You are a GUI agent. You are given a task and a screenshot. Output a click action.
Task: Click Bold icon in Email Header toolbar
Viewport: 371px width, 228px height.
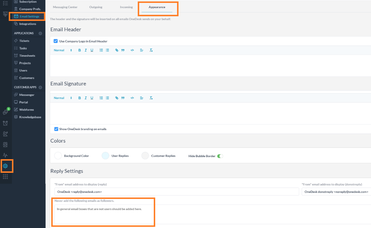coord(79,50)
